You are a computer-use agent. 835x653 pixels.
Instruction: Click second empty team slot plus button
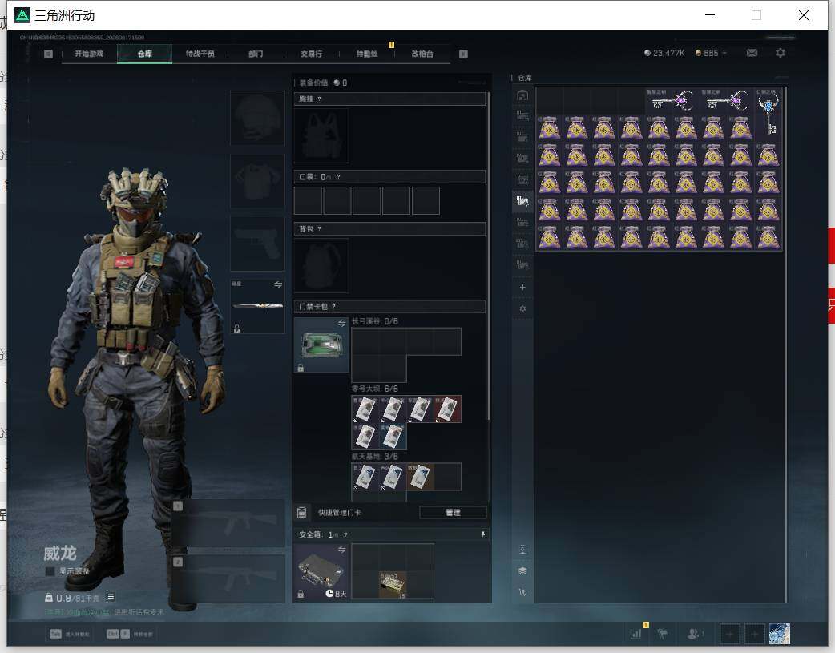point(755,634)
